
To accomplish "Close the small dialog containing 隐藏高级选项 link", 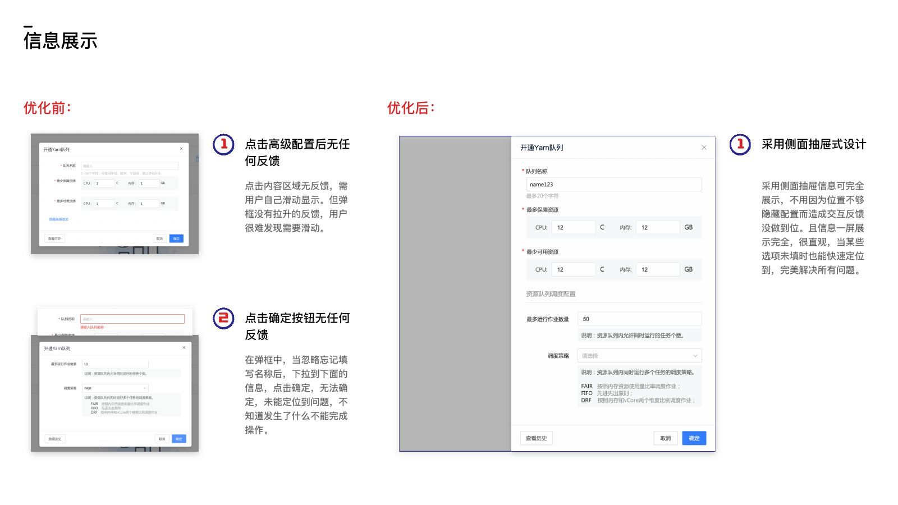I will tap(181, 149).
